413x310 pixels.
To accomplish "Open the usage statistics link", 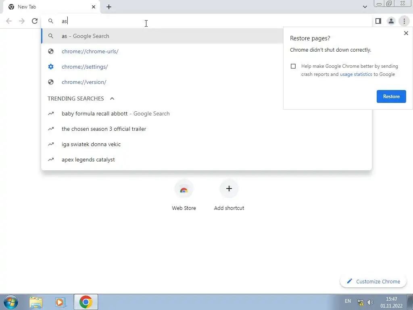I will (x=356, y=74).
